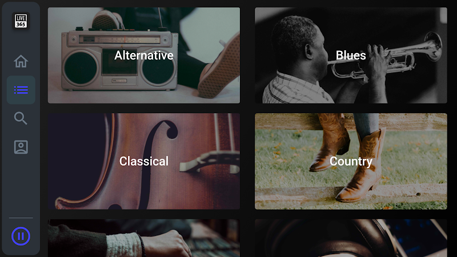
Task: Open the profile account icon
Action: 21,147
